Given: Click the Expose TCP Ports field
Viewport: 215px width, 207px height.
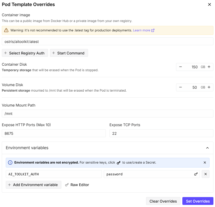Looking at the screenshot, I should point(161,133).
